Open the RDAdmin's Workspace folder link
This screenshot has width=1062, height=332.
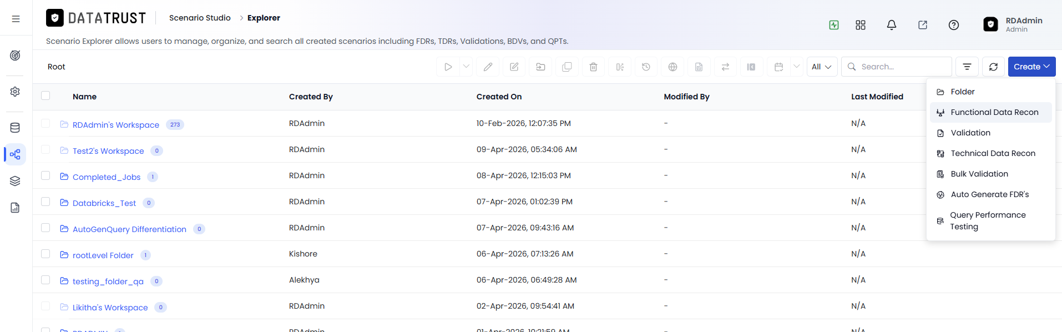point(116,125)
